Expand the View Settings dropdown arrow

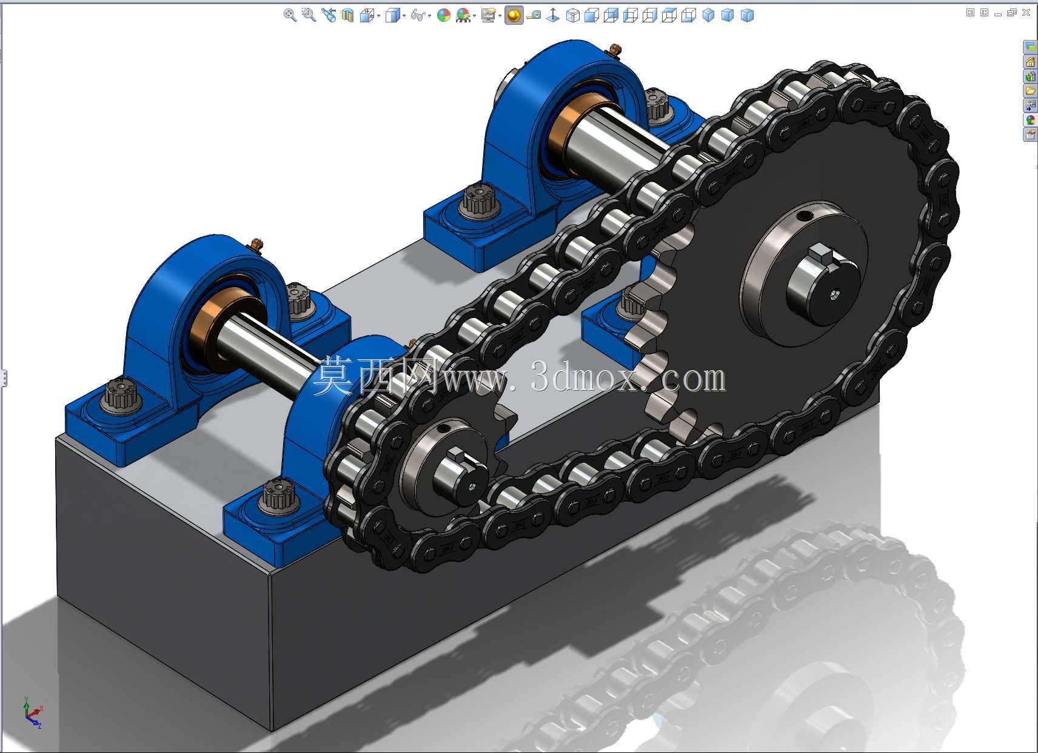point(500,16)
